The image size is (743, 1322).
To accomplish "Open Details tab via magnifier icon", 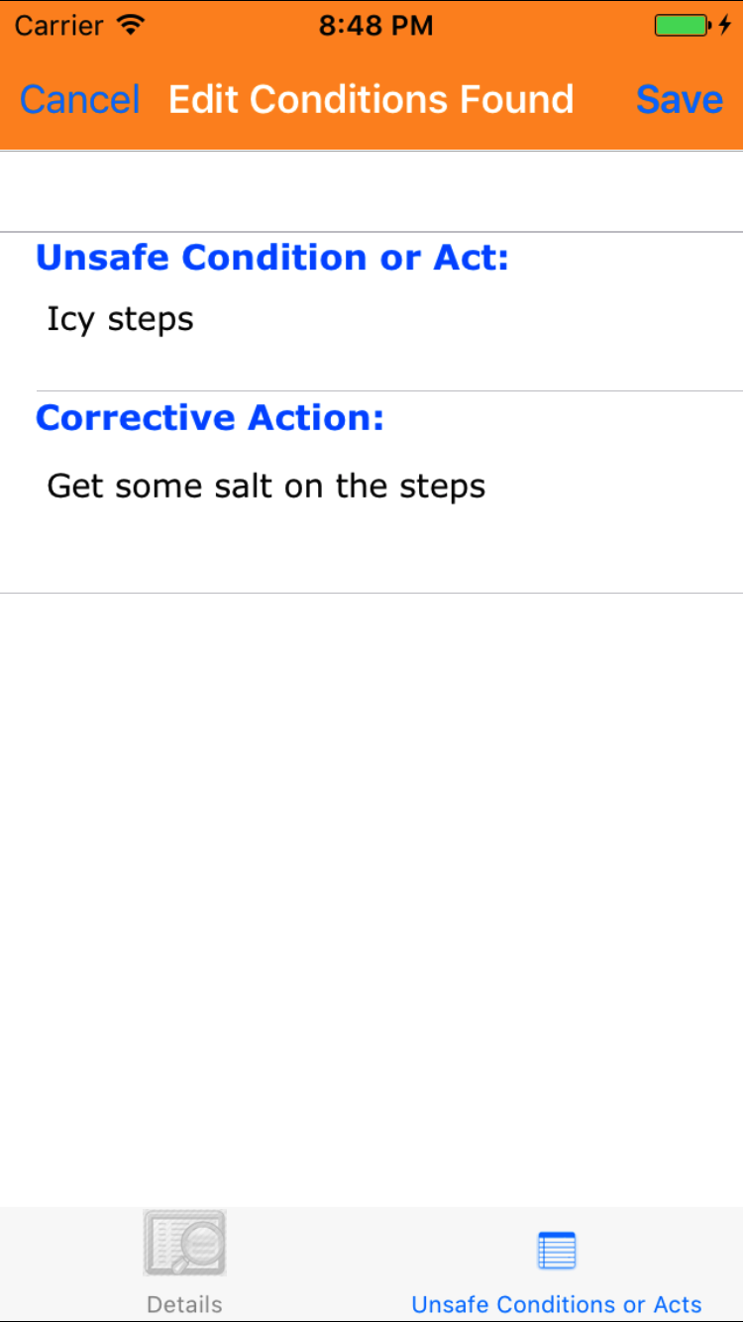I will [184, 1243].
